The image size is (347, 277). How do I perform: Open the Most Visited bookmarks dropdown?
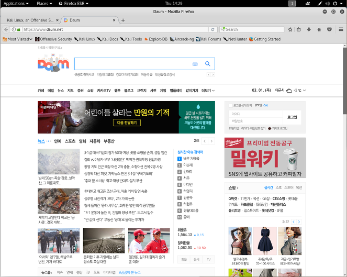pyautogui.click(x=17, y=39)
